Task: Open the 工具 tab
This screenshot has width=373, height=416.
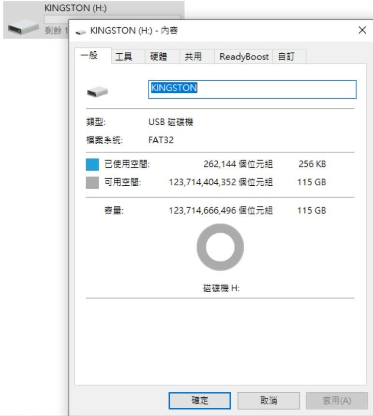Action: tap(128, 57)
